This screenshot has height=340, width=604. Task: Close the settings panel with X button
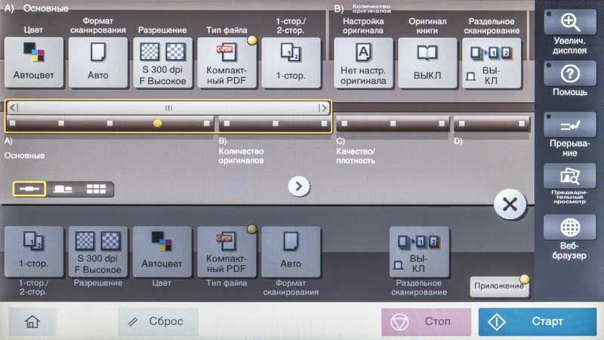[510, 204]
